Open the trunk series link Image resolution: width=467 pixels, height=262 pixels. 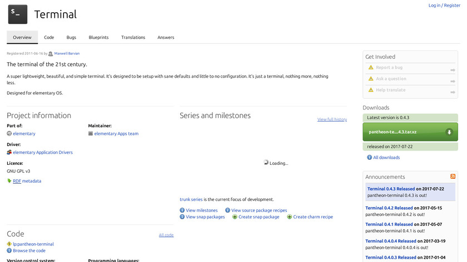pos(191,199)
